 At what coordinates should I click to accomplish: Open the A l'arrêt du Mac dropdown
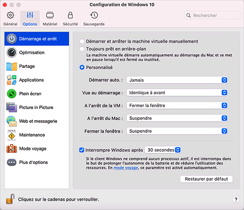click(177, 118)
